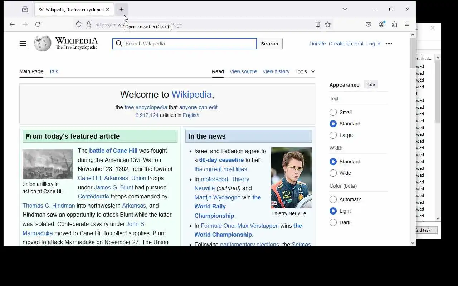Select Large text size
Screen dimensions: 458x286
click(x=333, y=135)
